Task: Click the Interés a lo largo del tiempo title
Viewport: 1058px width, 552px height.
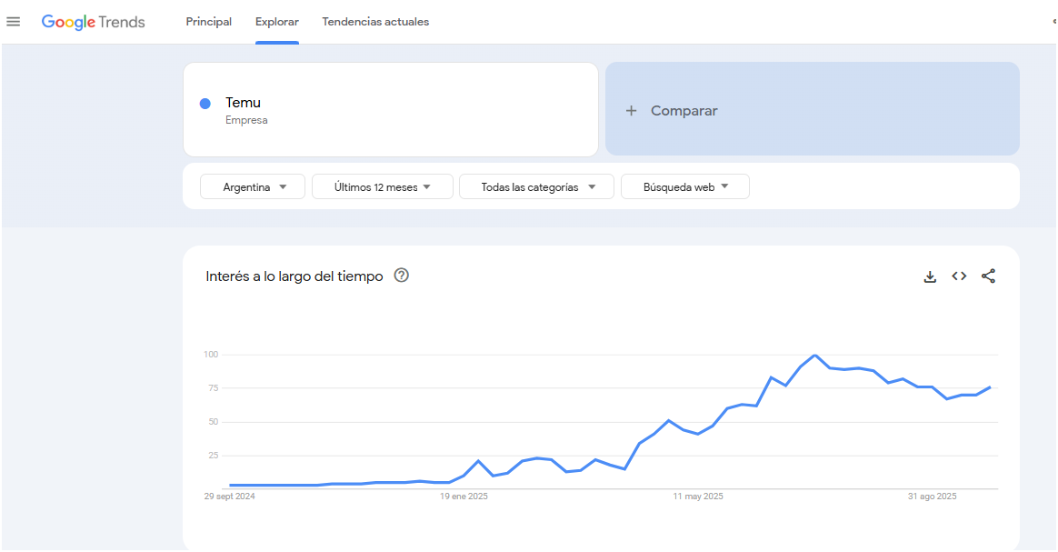Action: point(294,276)
